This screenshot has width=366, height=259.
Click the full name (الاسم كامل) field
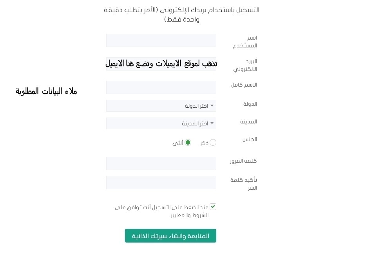[161, 87]
